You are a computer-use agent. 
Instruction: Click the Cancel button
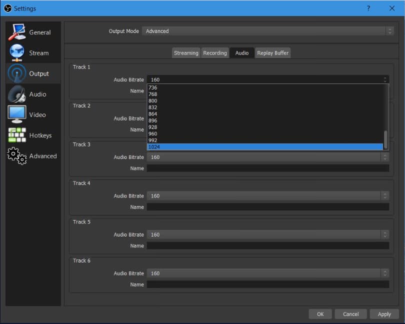(351, 314)
